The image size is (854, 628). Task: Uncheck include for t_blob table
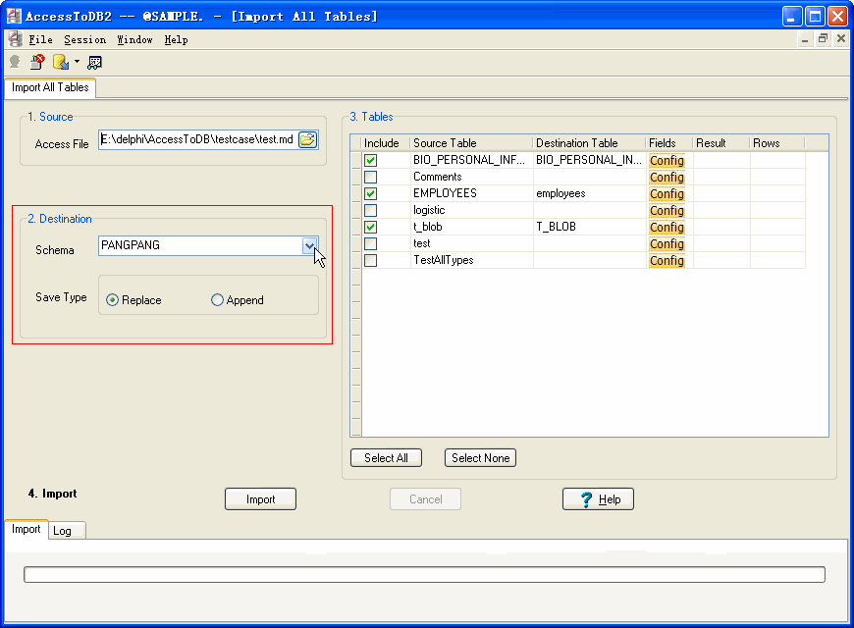coord(371,227)
